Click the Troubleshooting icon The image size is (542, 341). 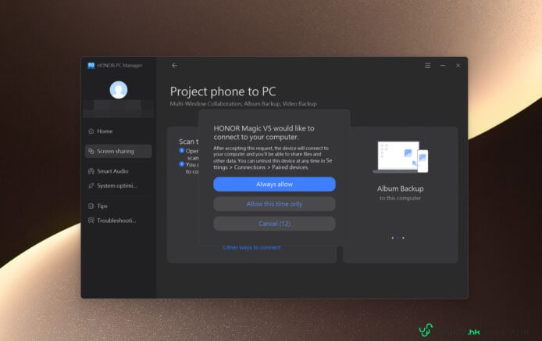91,221
